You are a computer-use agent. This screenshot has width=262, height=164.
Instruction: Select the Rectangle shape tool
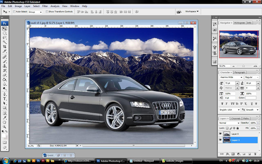(4, 108)
